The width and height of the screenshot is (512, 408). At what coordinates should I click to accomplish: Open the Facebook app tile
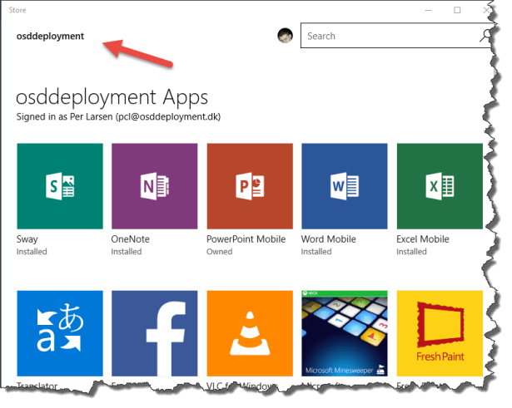click(155, 333)
